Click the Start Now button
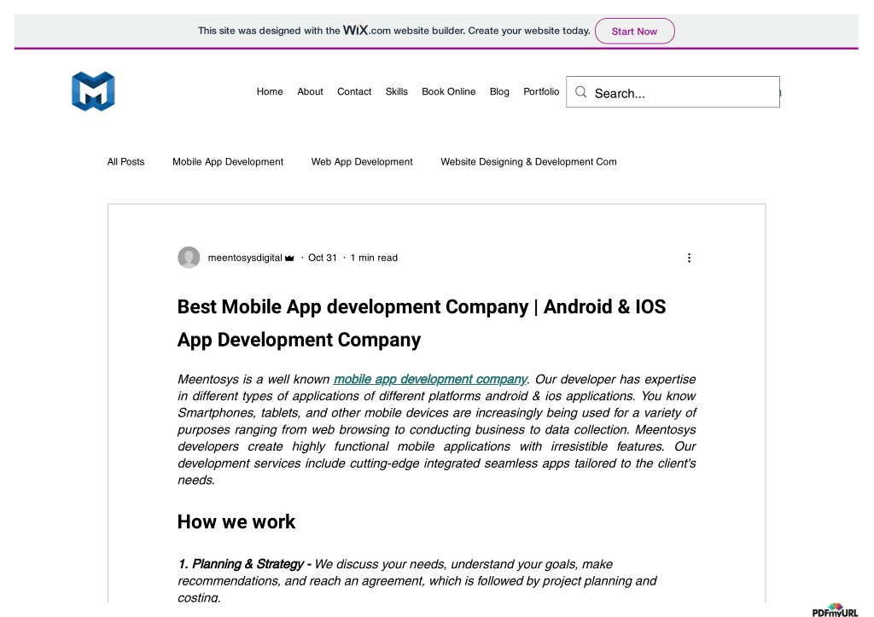874x617 pixels. (x=634, y=32)
